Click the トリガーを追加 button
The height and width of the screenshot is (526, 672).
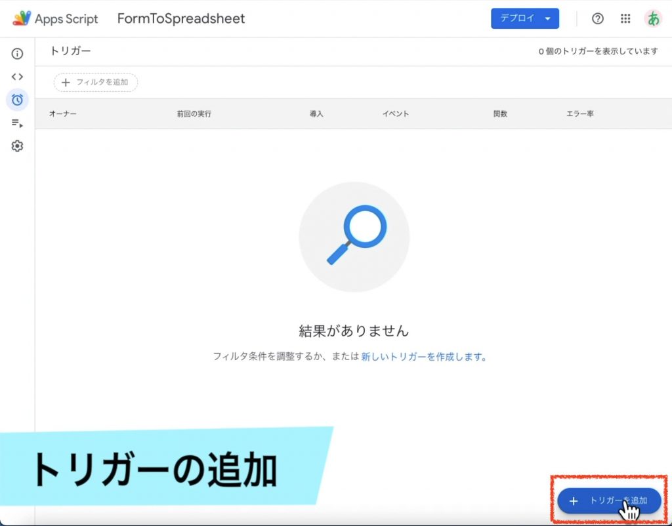(x=609, y=500)
